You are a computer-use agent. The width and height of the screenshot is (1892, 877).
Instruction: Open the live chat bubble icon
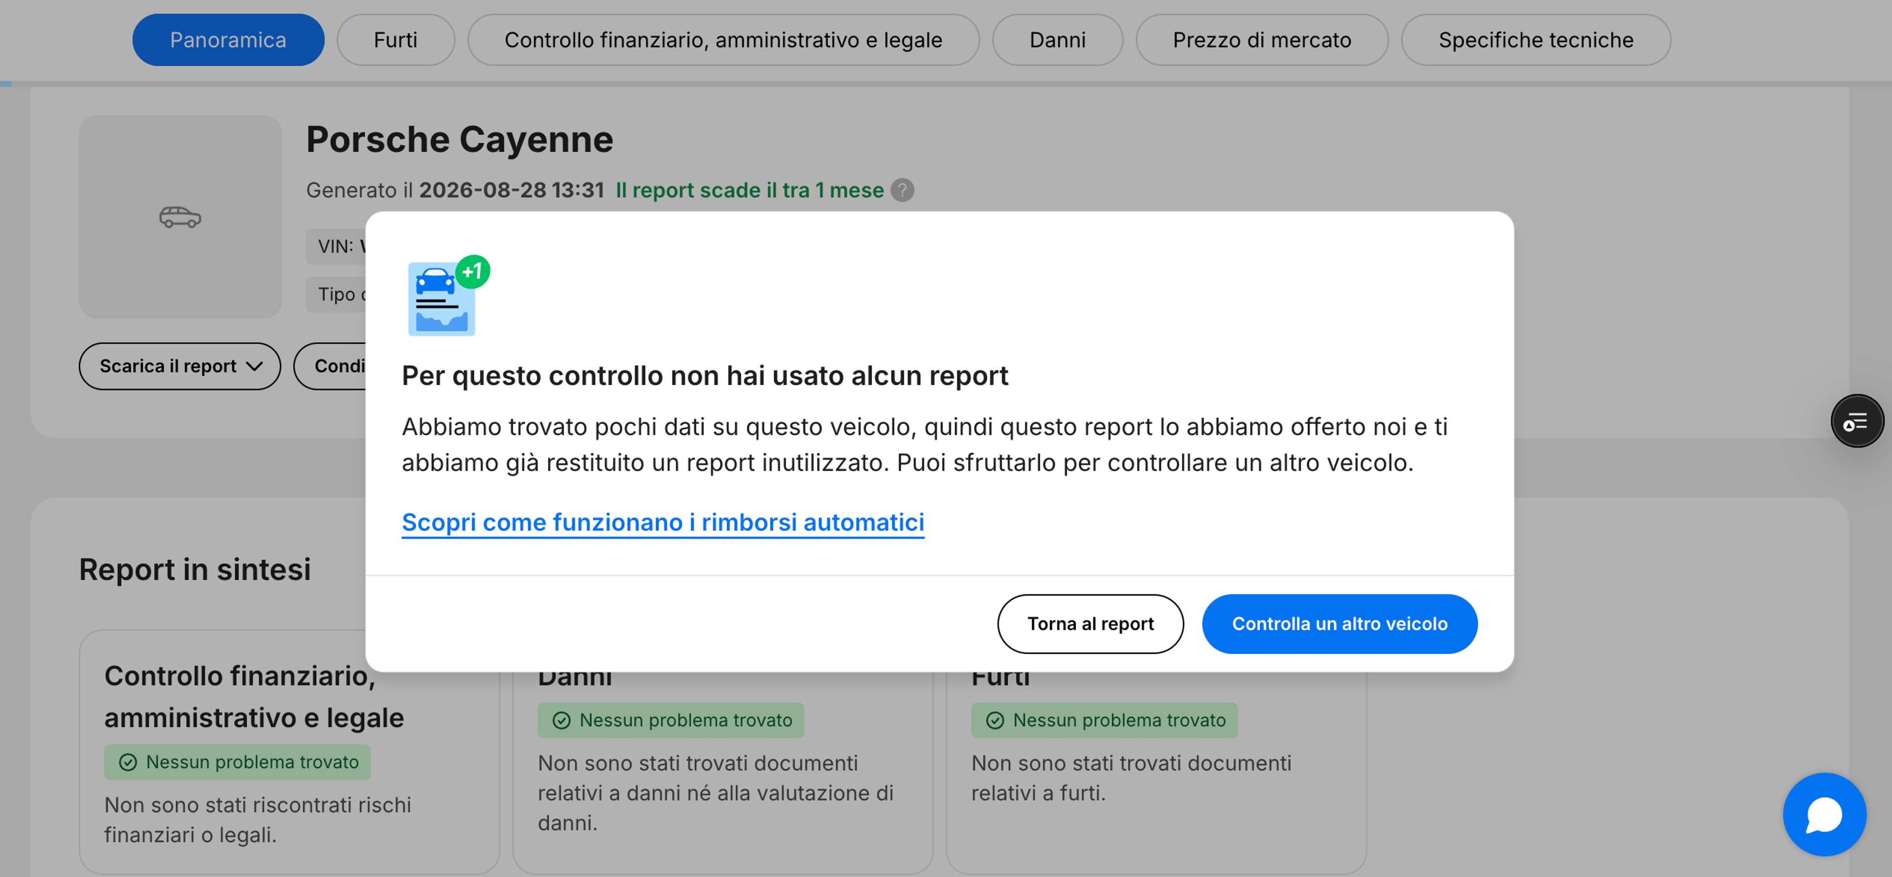tap(1824, 814)
